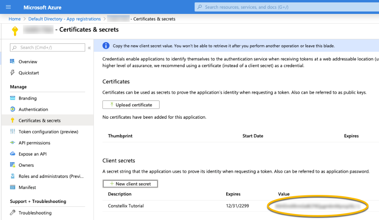The width and height of the screenshot is (379, 220).
Task: Sort by Thumbprint column header
Action: (x=120, y=136)
